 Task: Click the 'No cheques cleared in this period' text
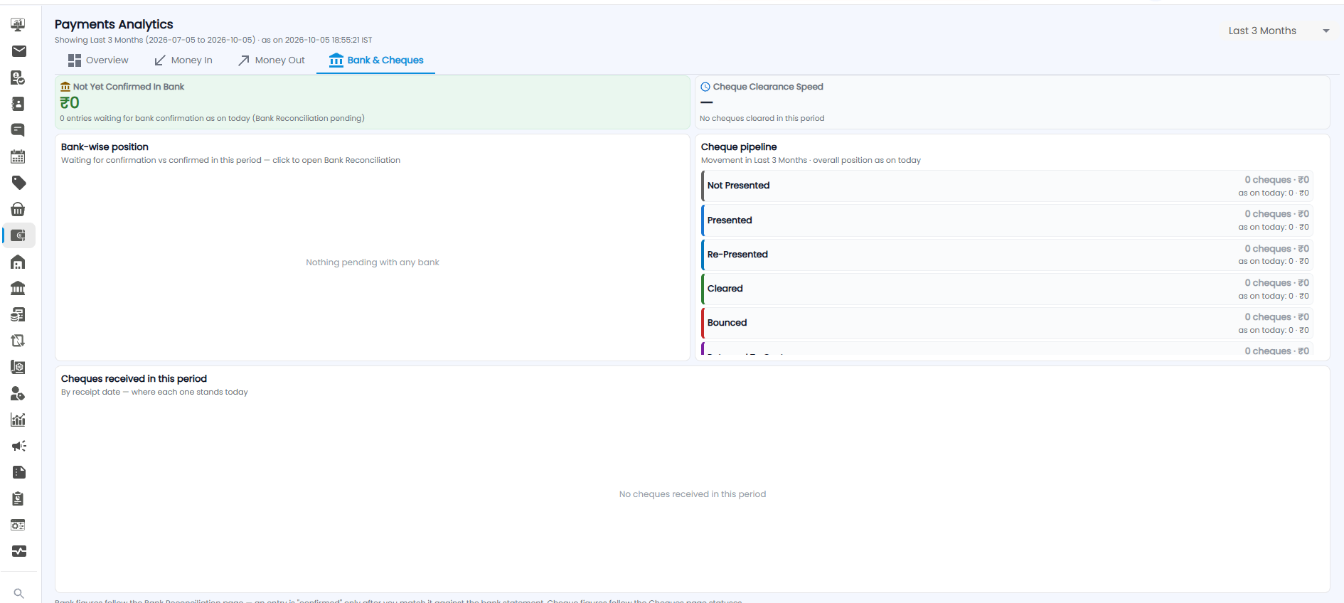(762, 119)
